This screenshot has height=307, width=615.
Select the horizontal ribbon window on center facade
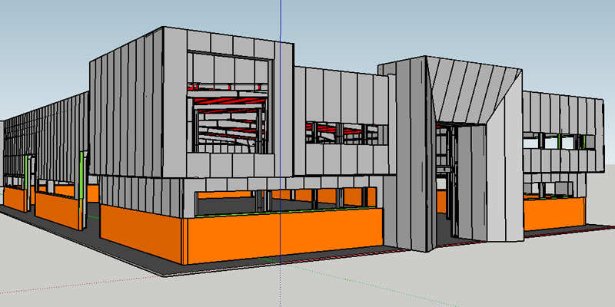point(342,133)
